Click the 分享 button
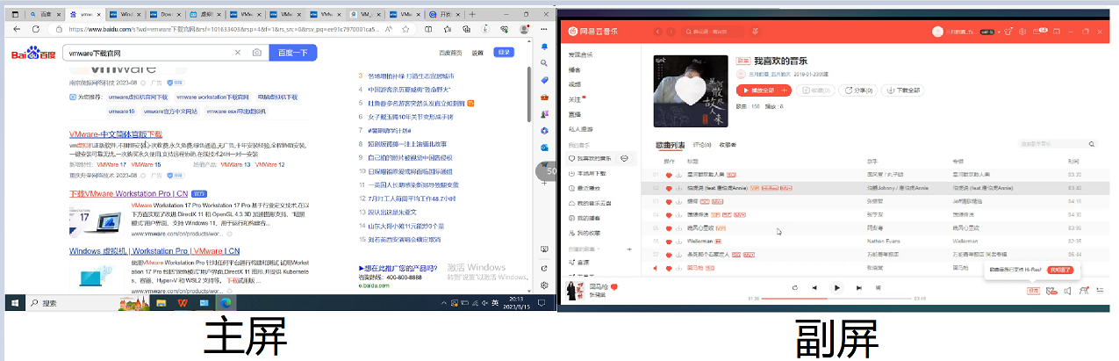Viewport: 1119px width, 361px height. click(857, 90)
